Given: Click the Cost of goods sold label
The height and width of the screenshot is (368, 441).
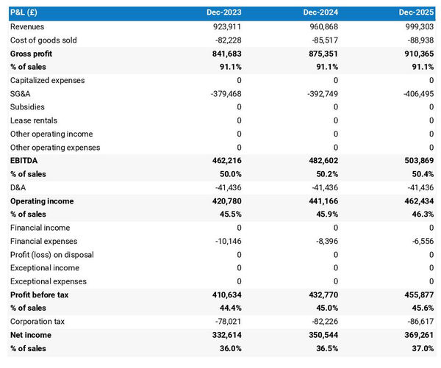Looking at the screenshot, I should click(43, 40).
